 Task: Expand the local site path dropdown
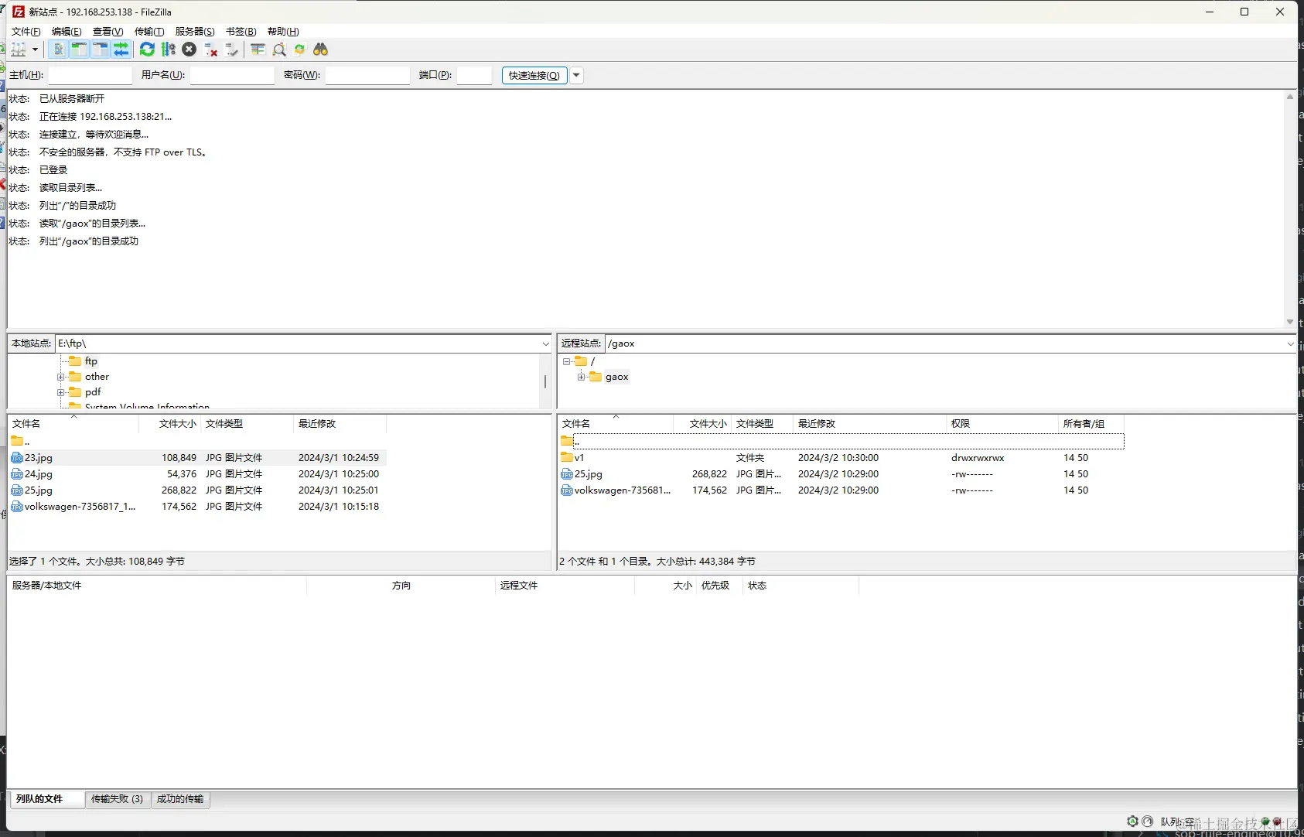pyautogui.click(x=545, y=343)
